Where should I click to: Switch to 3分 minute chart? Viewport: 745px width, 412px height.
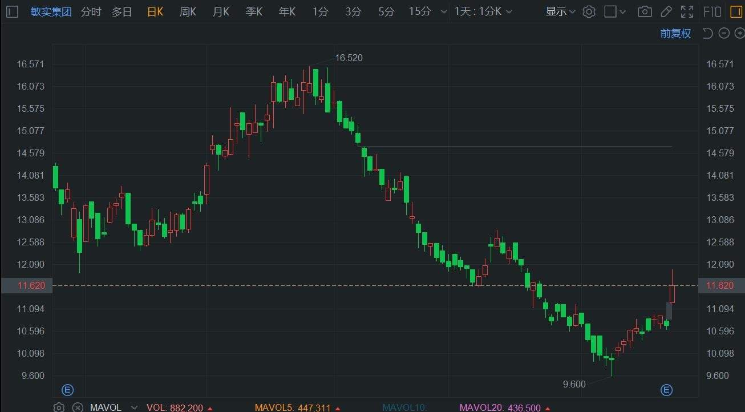(x=353, y=11)
